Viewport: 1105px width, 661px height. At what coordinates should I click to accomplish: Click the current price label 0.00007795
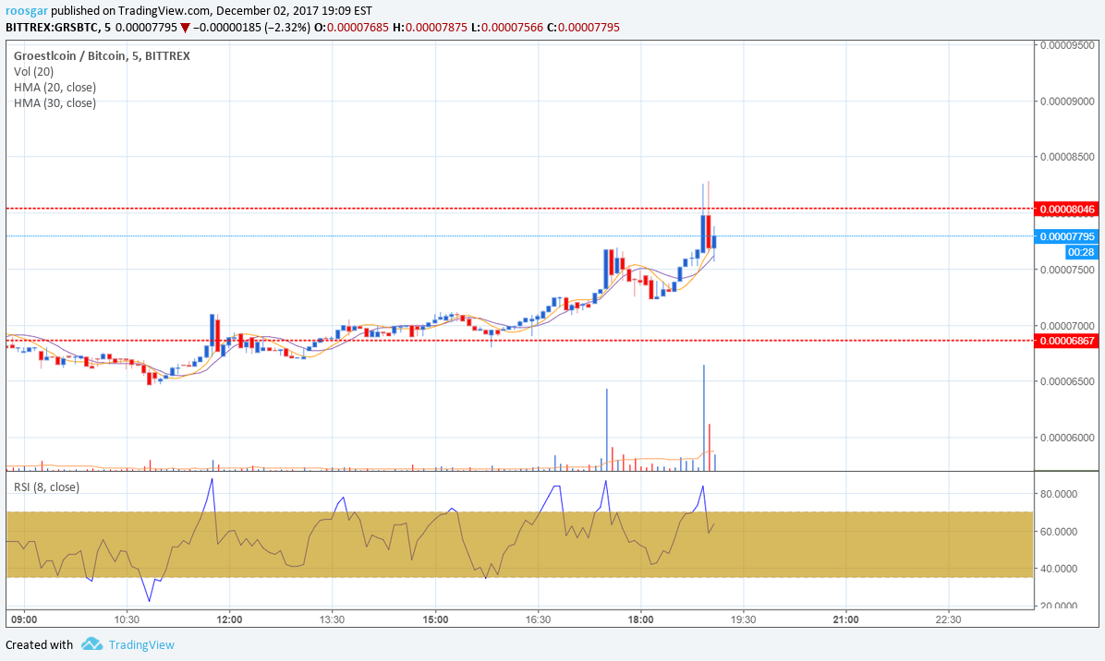pyautogui.click(x=1067, y=236)
